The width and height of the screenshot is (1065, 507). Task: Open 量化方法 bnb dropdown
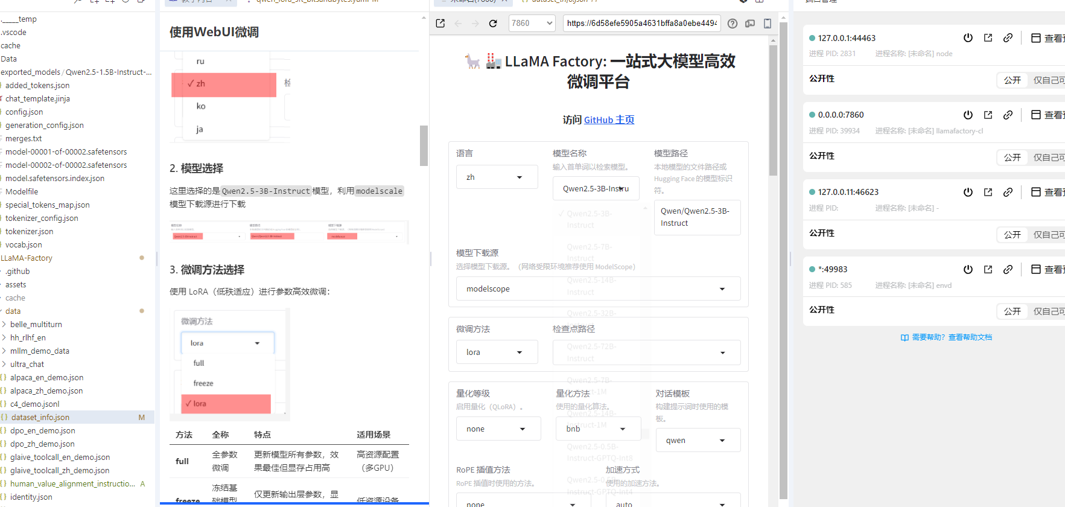[598, 429]
